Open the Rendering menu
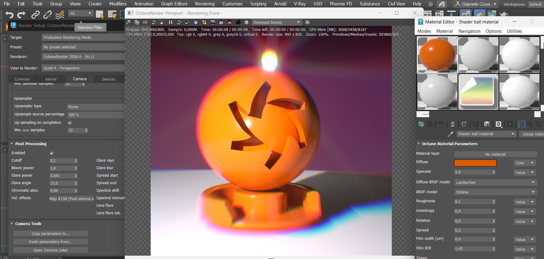The height and width of the screenshot is (259, 544). coord(205,4)
